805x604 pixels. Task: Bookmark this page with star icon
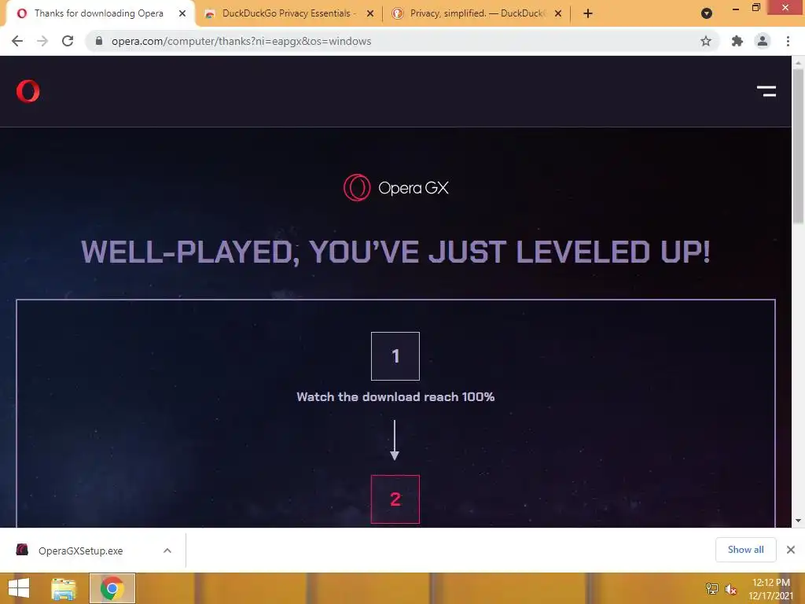click(706, 41)
